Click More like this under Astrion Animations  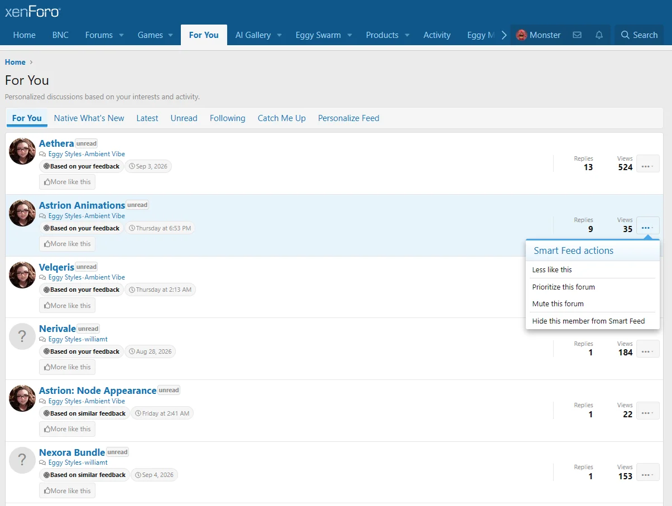point(67,244)
